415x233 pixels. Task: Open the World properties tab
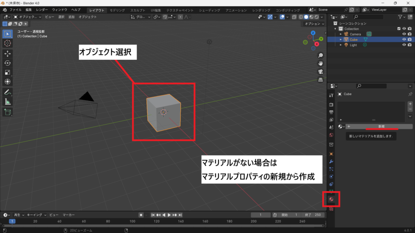pyautogui.click(x=331, y=135)
